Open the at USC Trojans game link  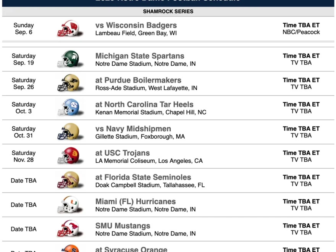(x=123, y=153)
